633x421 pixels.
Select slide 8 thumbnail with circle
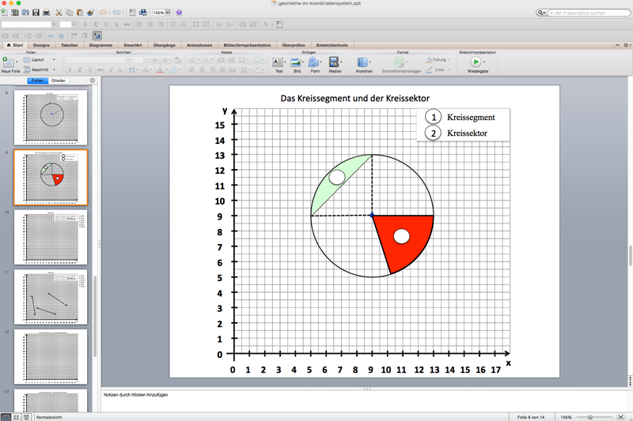pyautogui.click(x=51, y=117)
